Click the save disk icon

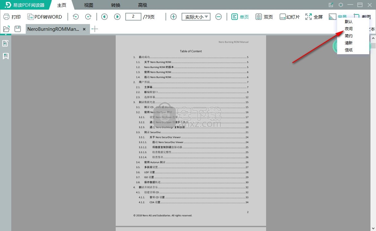[x=17, y=29]
